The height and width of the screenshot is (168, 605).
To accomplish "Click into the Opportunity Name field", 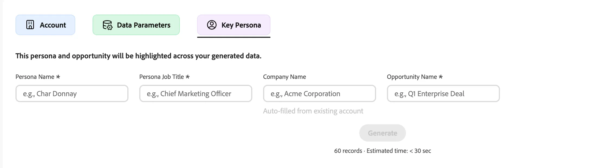I will click(x=443, y=93).
